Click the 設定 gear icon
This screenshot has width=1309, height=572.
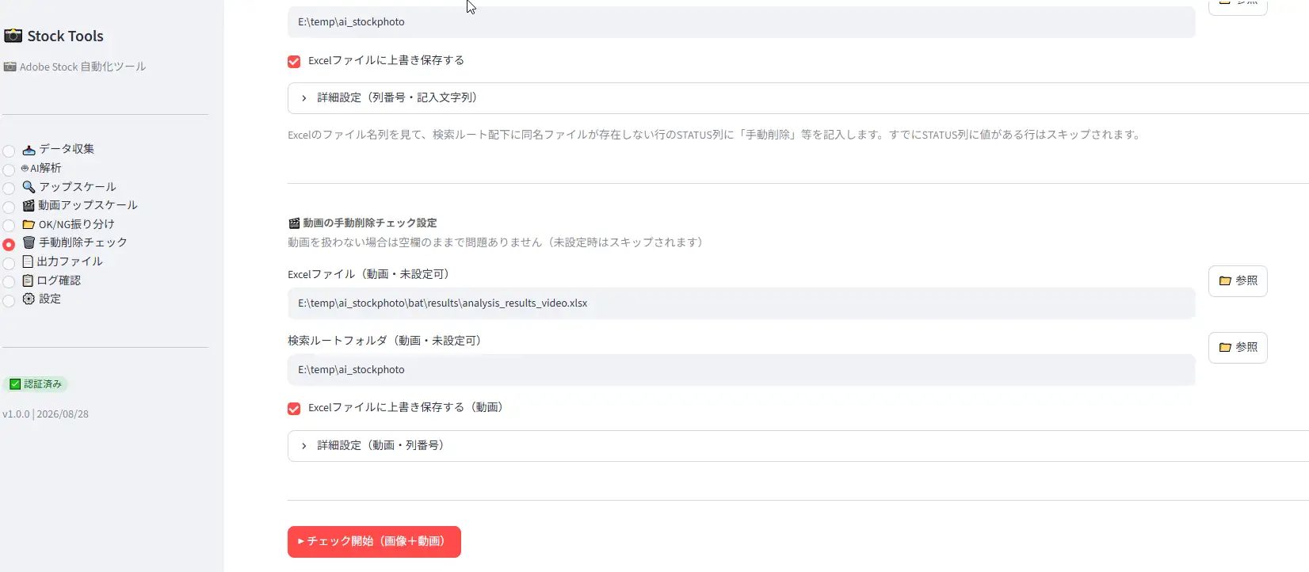tap(29, 299)
